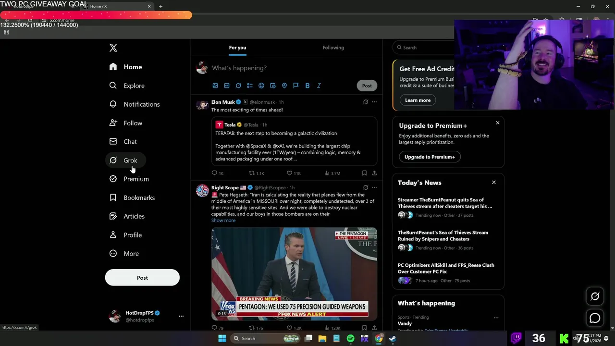Open HotDropFPS account menu dots
Viewport: 615px width, 346px height.
pyautogui.click(x=181, y=316)
